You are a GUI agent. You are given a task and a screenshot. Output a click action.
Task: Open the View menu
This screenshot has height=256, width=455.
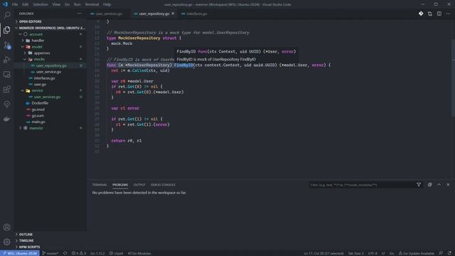pos(56,4)
